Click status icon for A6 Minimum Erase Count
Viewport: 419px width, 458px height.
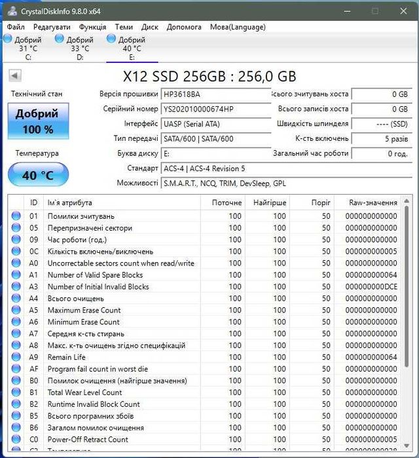16,322
